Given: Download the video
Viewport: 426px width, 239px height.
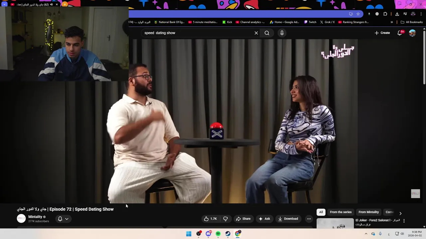Looking at the screenshot, I should pos(288,219).
